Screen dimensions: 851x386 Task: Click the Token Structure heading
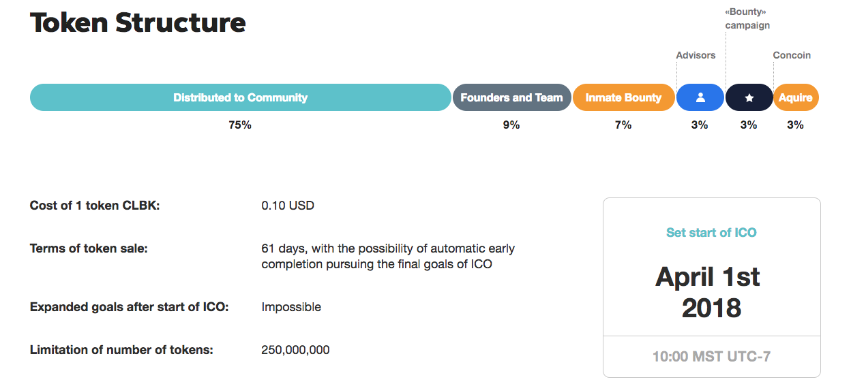click(138, 23)
